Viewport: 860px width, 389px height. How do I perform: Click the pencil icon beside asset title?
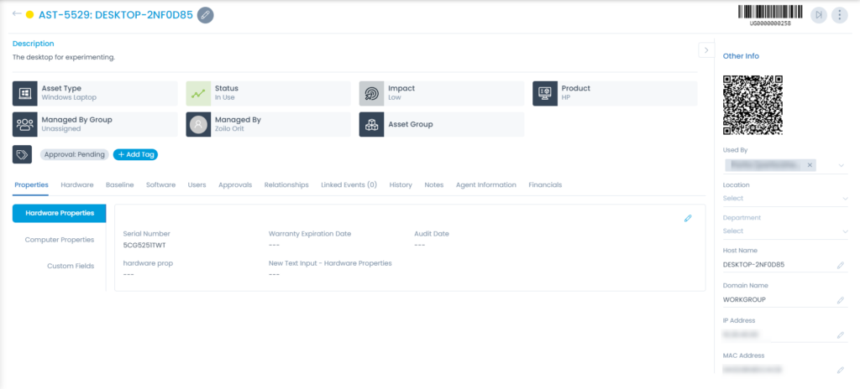205,15
